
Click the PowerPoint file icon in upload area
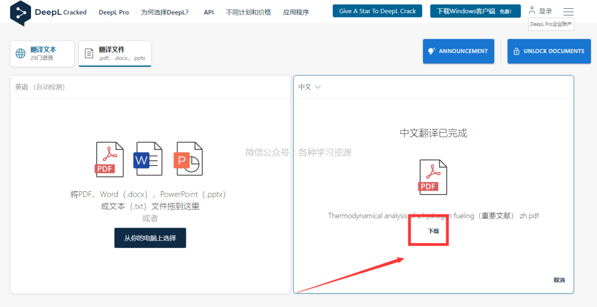point(188,159)
